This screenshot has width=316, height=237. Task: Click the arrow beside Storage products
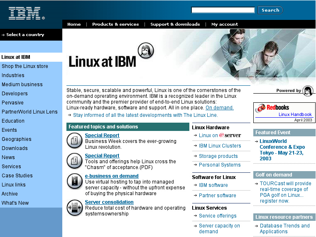tap(195, 156)
